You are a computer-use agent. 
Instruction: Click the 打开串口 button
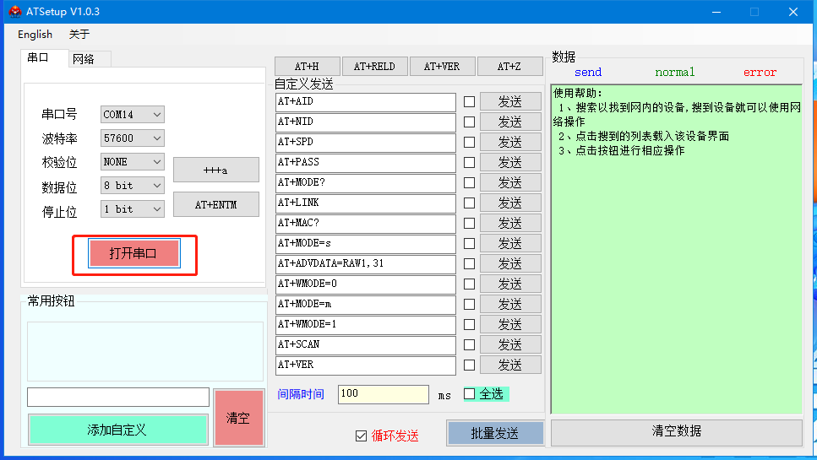(x=133, y=253)
